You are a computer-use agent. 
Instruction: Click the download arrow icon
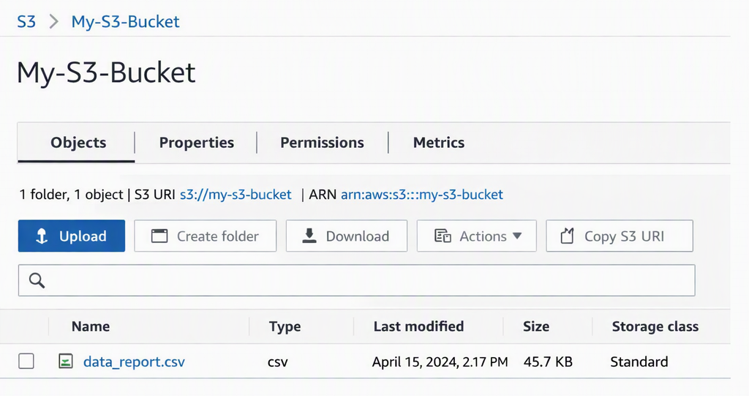[309, 236]
